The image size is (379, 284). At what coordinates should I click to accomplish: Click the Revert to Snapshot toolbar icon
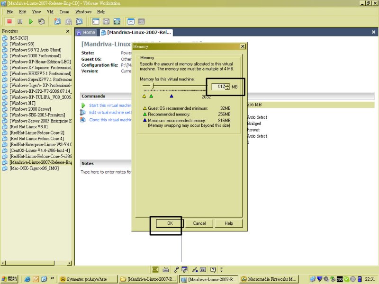(68, 21)
